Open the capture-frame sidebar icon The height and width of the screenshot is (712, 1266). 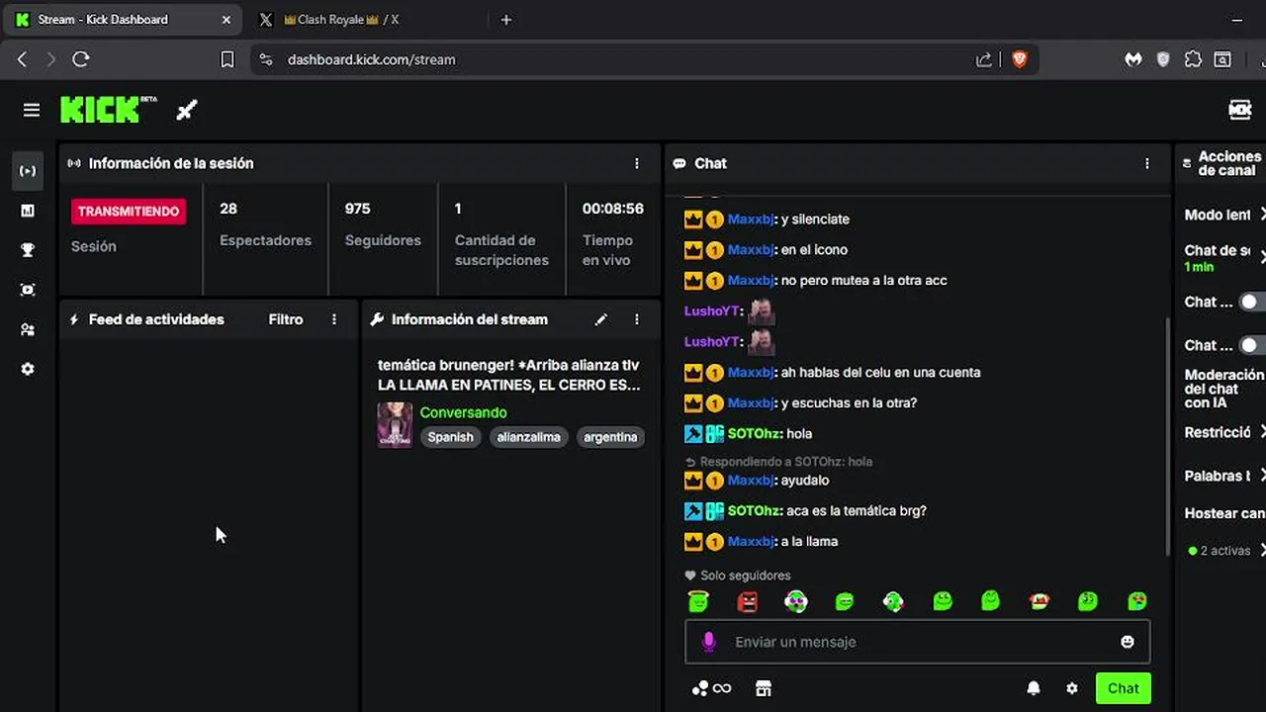(28, 290)
